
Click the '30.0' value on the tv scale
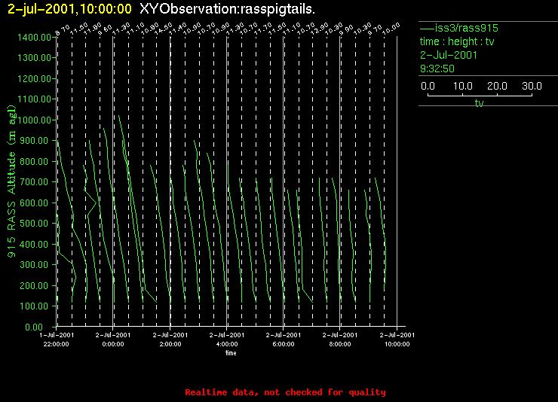pos(532,86)
